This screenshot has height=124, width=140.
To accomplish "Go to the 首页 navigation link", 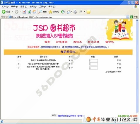I will tap(47, 42).
